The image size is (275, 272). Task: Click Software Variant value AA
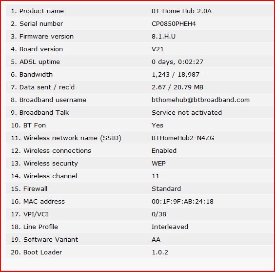(x=156, y=239)
